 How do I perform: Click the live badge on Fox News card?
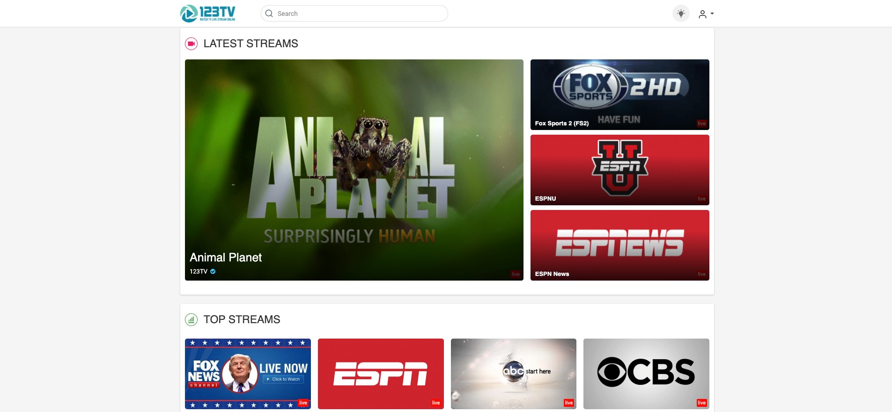pos(303,403)
